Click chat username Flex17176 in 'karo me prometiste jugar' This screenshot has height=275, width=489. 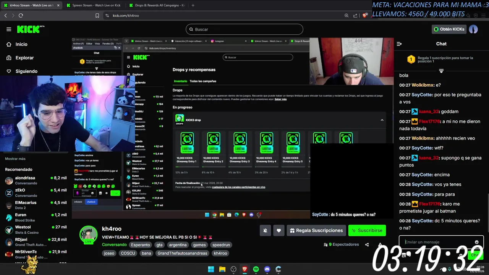(429, 204)
